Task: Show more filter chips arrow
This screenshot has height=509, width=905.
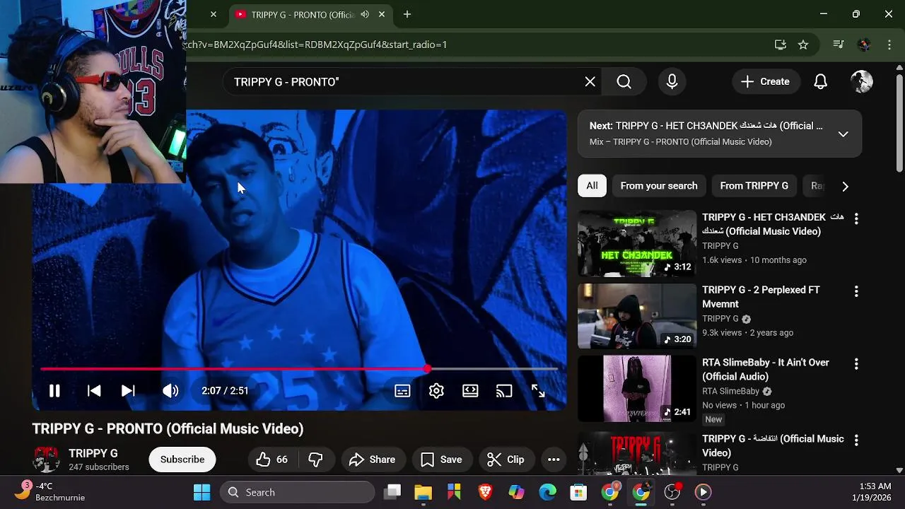Action: tap(845, 186)
